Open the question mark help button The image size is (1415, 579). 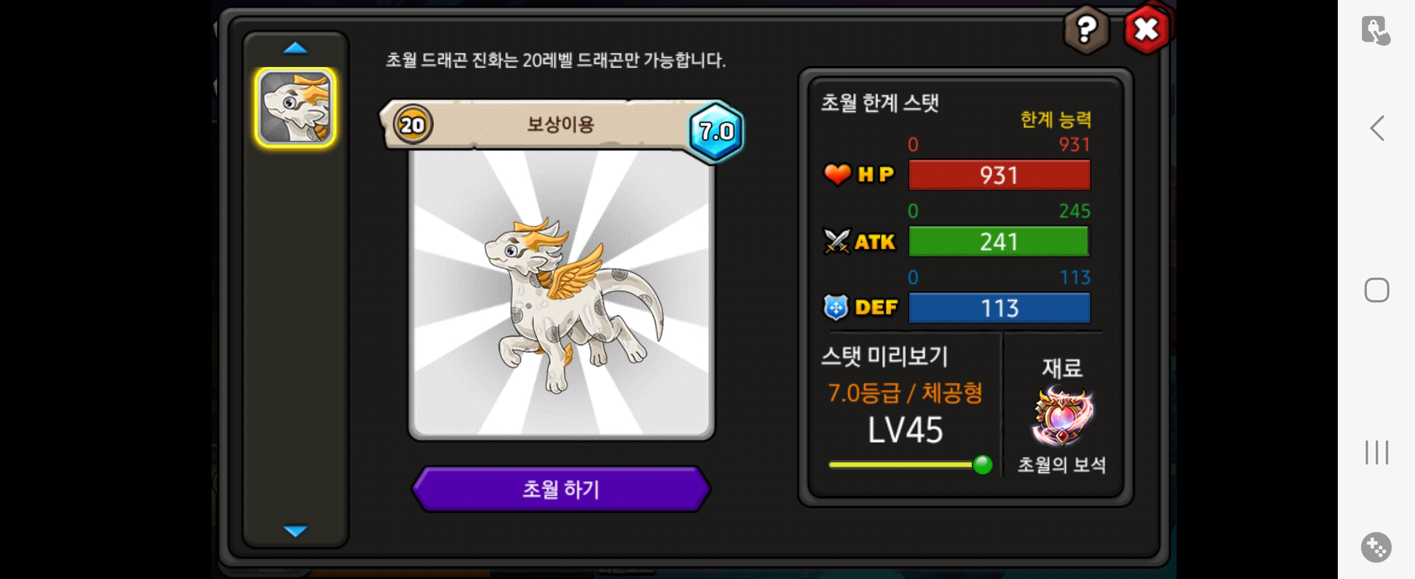tap(1086, 29)
